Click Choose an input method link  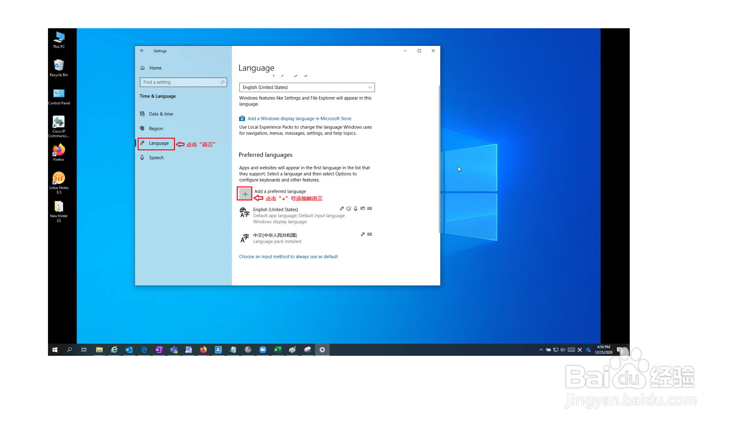pos(288,257)
